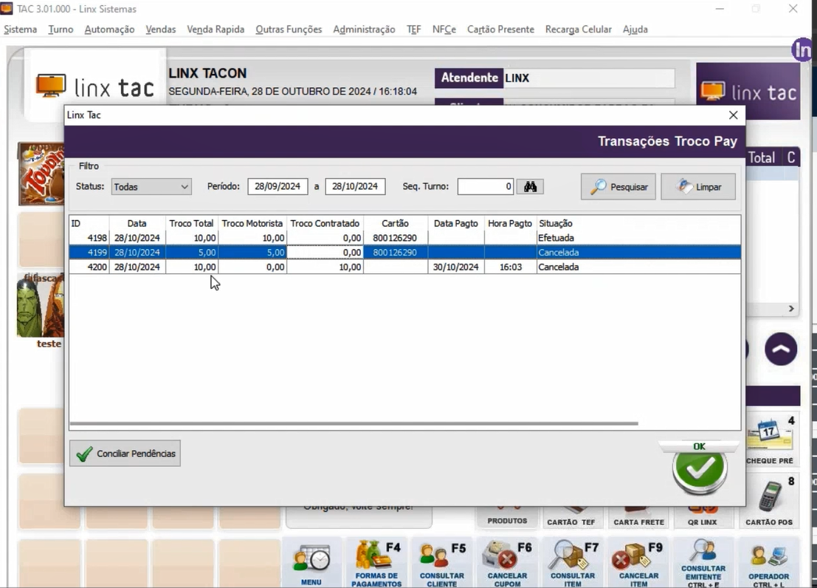This screenshot has height=588, width=817.
Task: Open the Cartão Presente menu
Action: coord(500,30)
